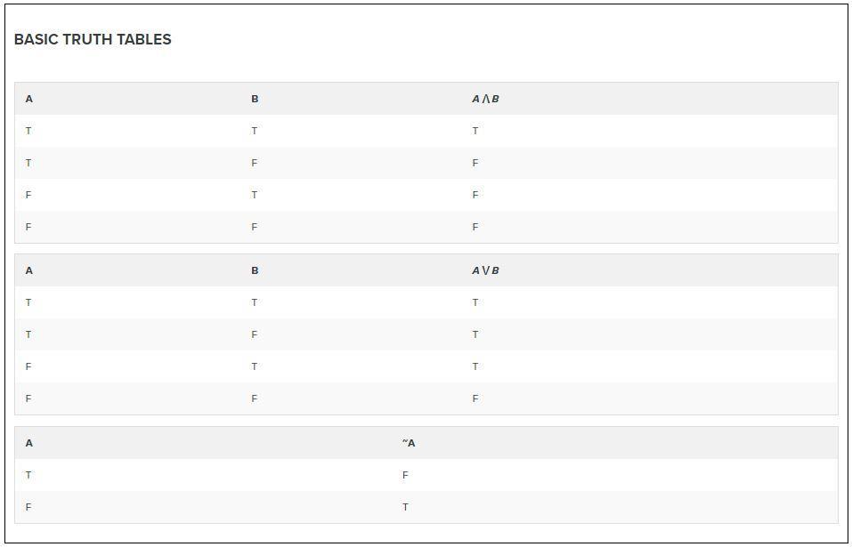Click the '~A' column header
The height and width of the screenshot is (547, 852).
(x=409, y=443)
